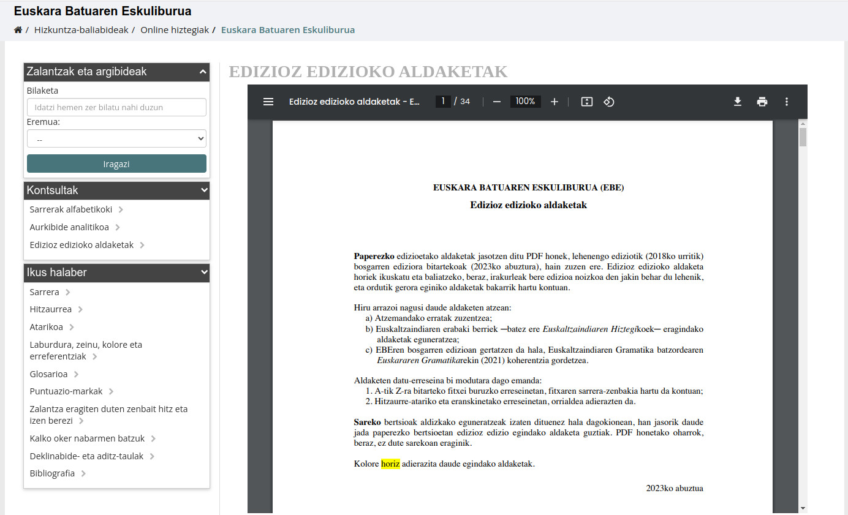Viewport: 848px width, 515px height.
Task: Open Zalantza eragiten duten zenbait hitz link
Action: tap(108, 415)
